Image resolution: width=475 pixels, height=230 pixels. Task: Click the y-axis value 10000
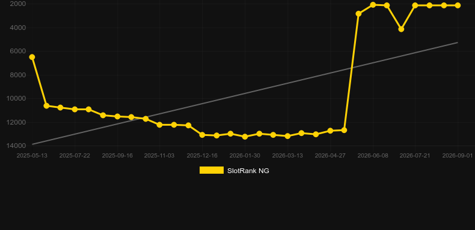click(16, 98)
